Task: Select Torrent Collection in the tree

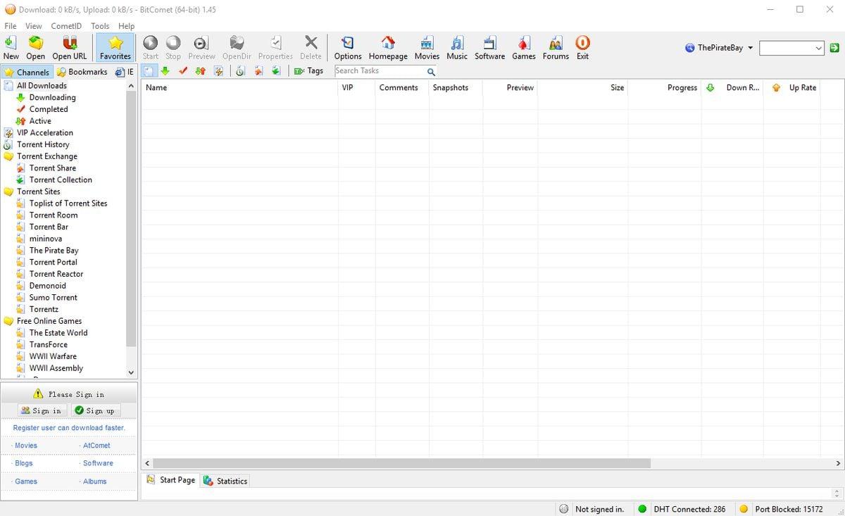Action: point(61,180)
